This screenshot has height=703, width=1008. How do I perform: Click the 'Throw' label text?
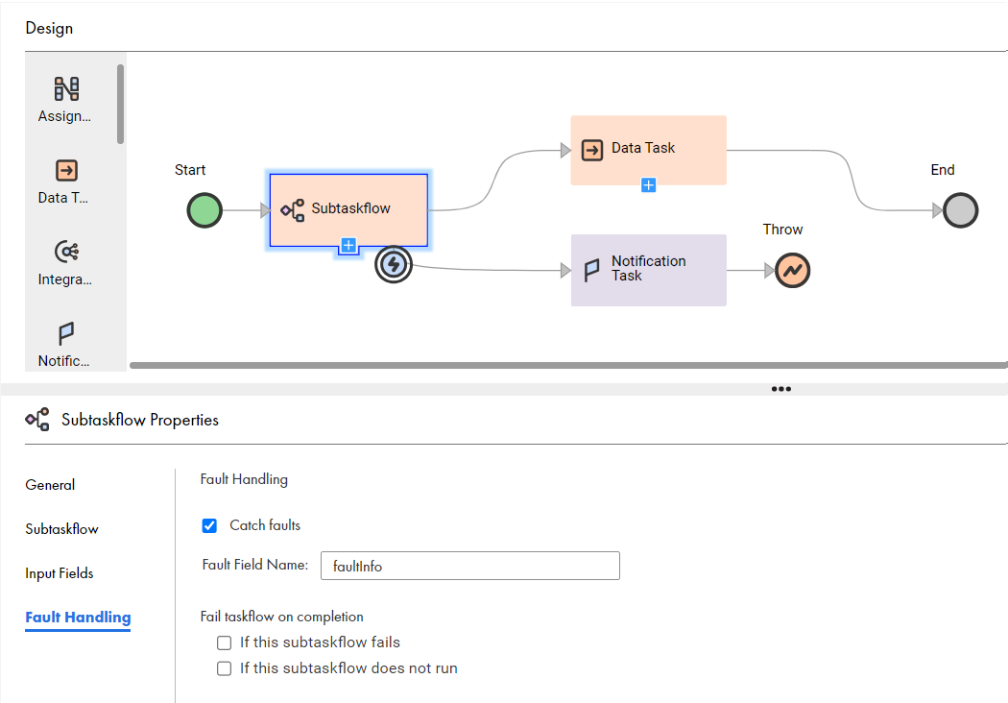click(x=782, y=230)
